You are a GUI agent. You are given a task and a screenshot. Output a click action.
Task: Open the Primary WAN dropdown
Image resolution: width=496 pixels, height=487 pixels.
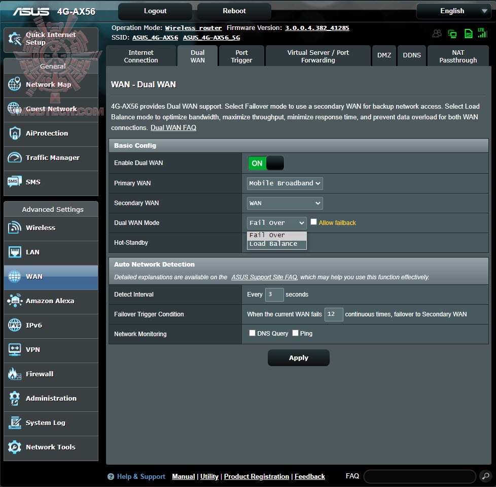285,183
